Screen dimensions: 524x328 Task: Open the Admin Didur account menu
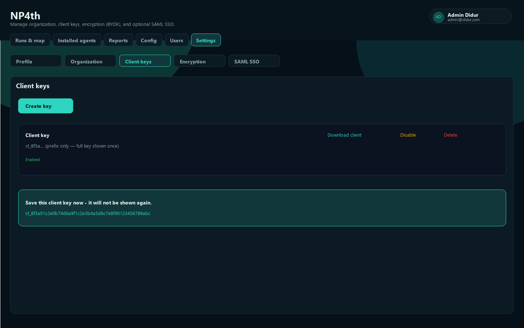point(471,16)
